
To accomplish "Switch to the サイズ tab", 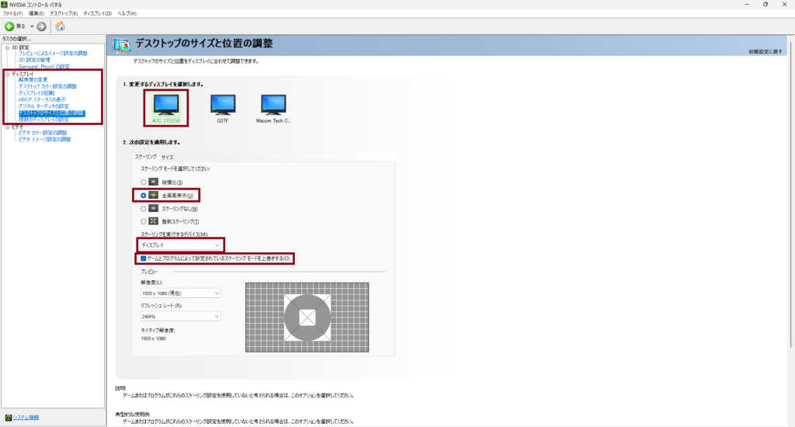I will (x=167, y=157).
